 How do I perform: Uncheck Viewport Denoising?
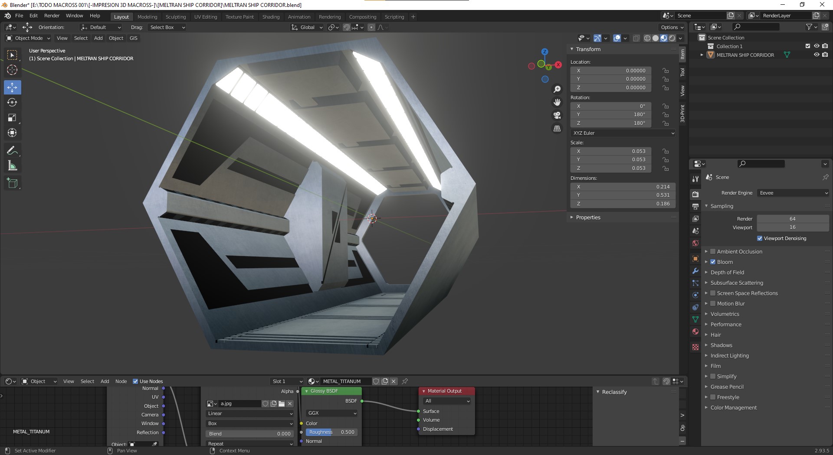coord(760,238)
